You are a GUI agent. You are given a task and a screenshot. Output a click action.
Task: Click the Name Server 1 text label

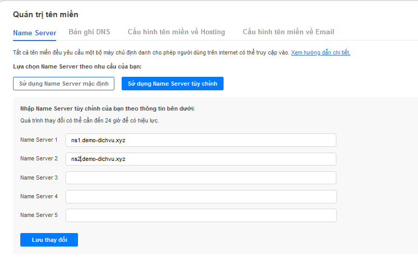coord(39,140)
